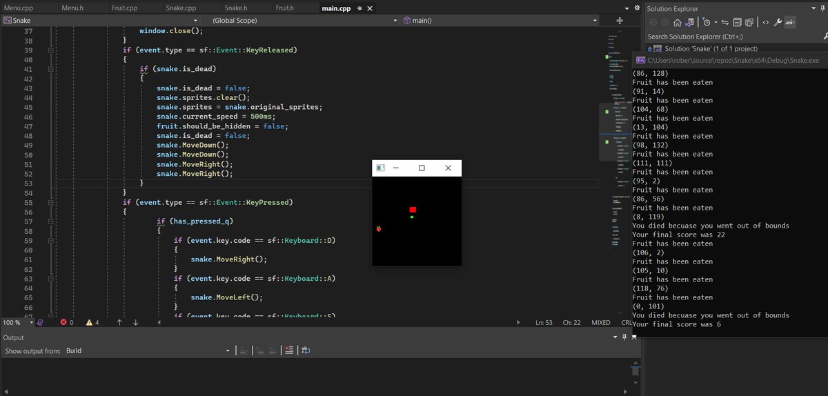Switch to the Fruit.h tab

(x=284, y=8)
